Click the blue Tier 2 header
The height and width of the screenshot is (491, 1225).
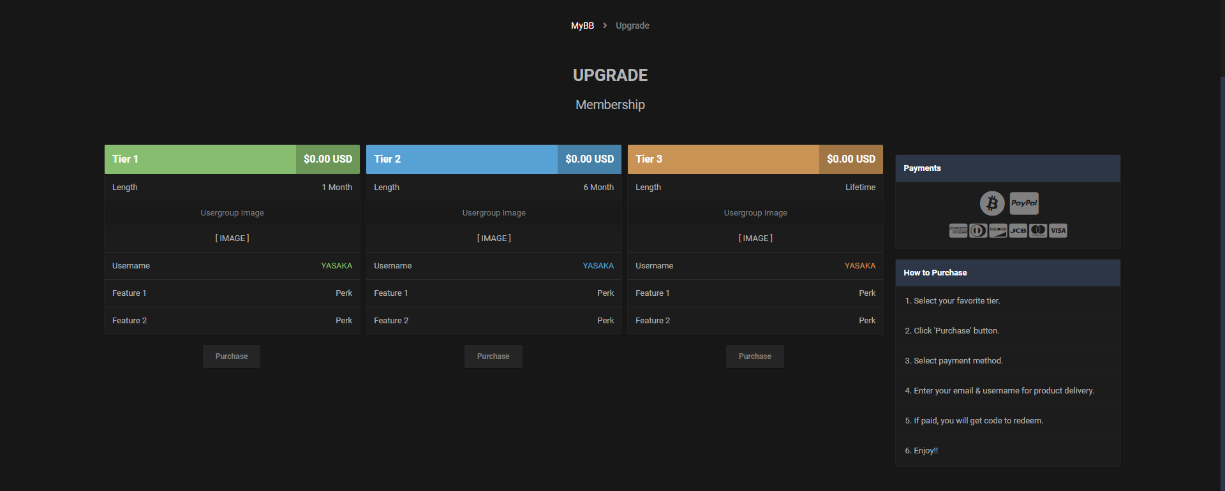(462, 159)
